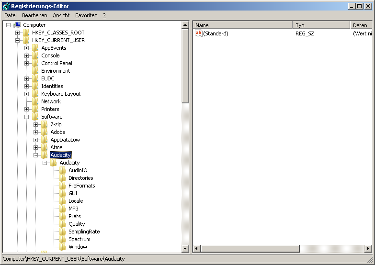The height and width of the screenshot is (265, 375).
Task: Open the Ansicht menu
Action: [61, 15]
